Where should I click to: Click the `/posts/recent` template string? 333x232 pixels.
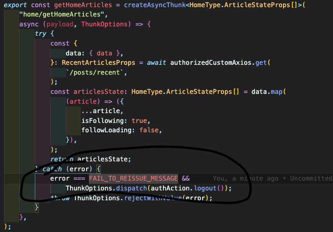pyautogui.click(x=95, y=72)
